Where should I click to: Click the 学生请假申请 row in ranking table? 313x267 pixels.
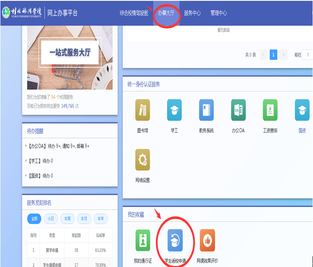click(x=70, y=263)
